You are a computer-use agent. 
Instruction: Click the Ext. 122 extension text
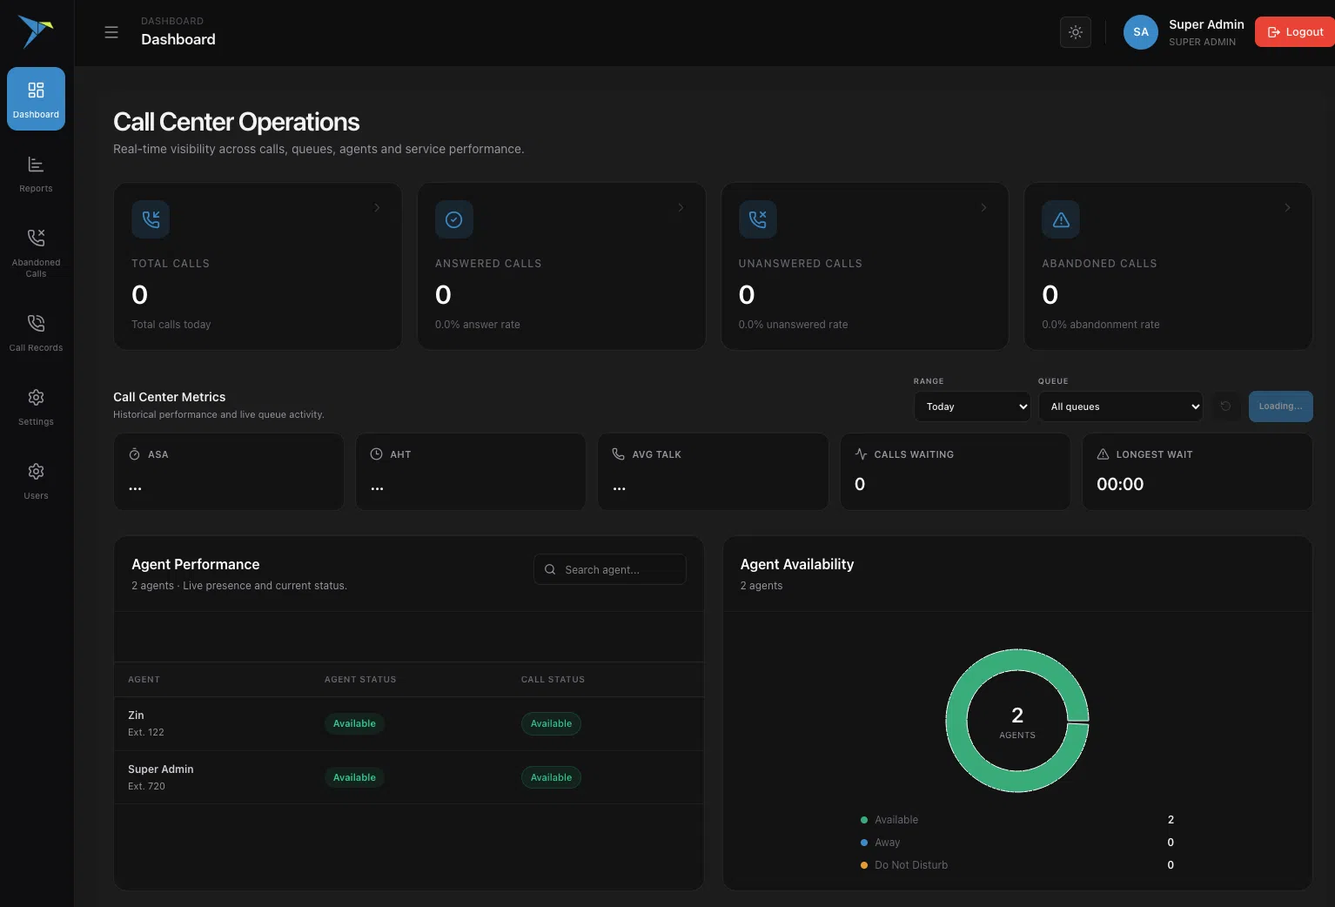click(146, 732)
